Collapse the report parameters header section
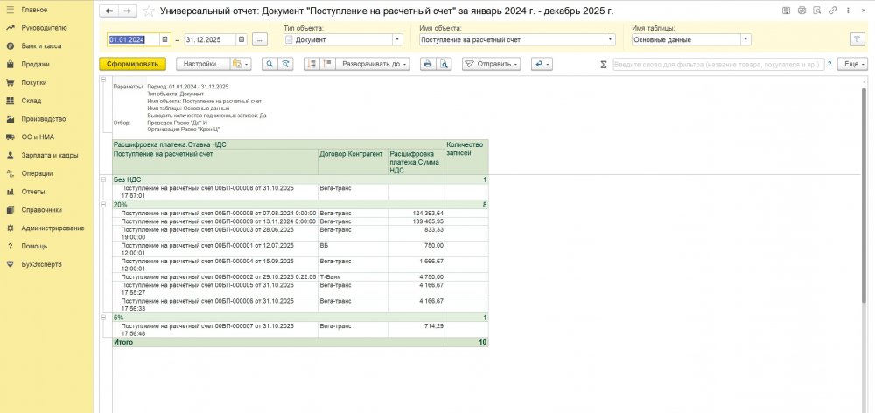The height and width of the screenshot is (413, 875). tap(102, 80)
